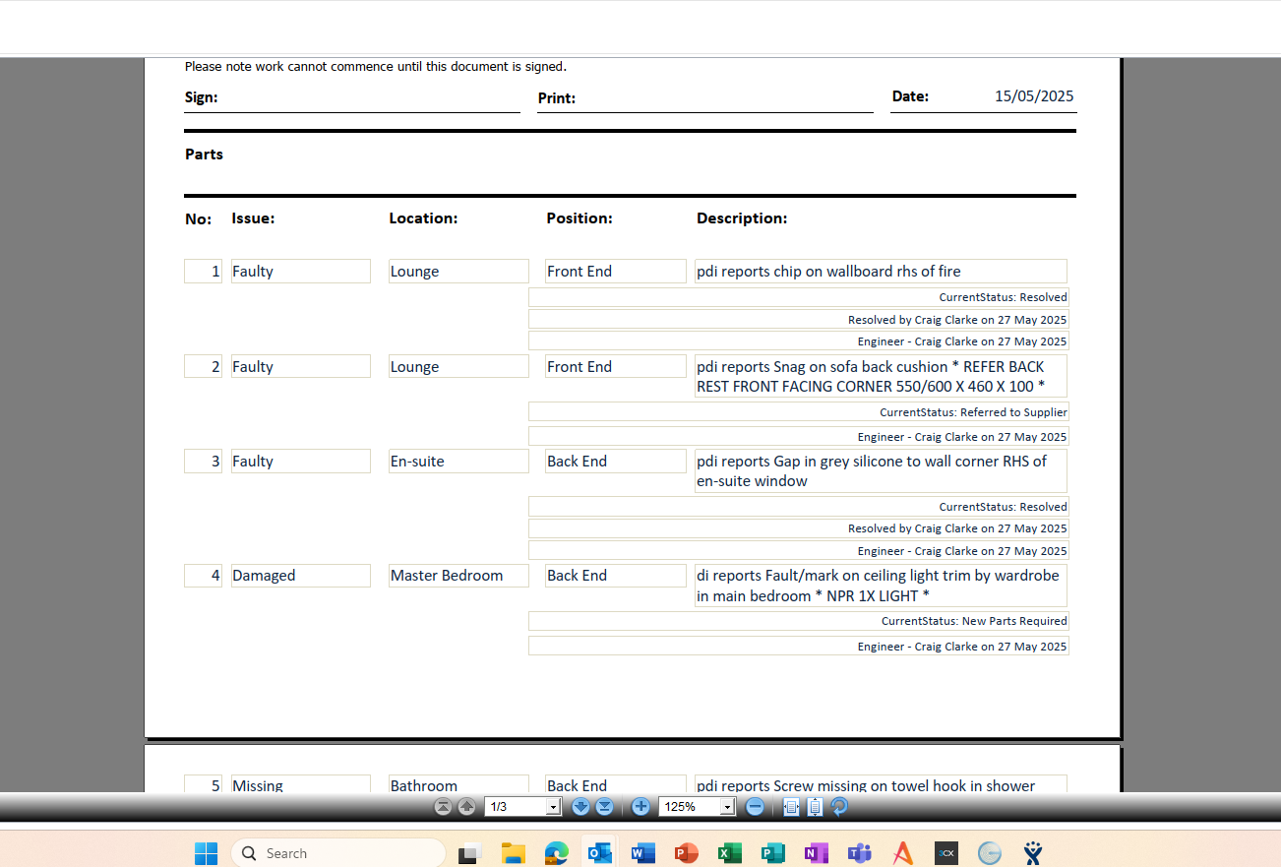Select 'pdi reports chip on wallboard' description

point(881,272)
